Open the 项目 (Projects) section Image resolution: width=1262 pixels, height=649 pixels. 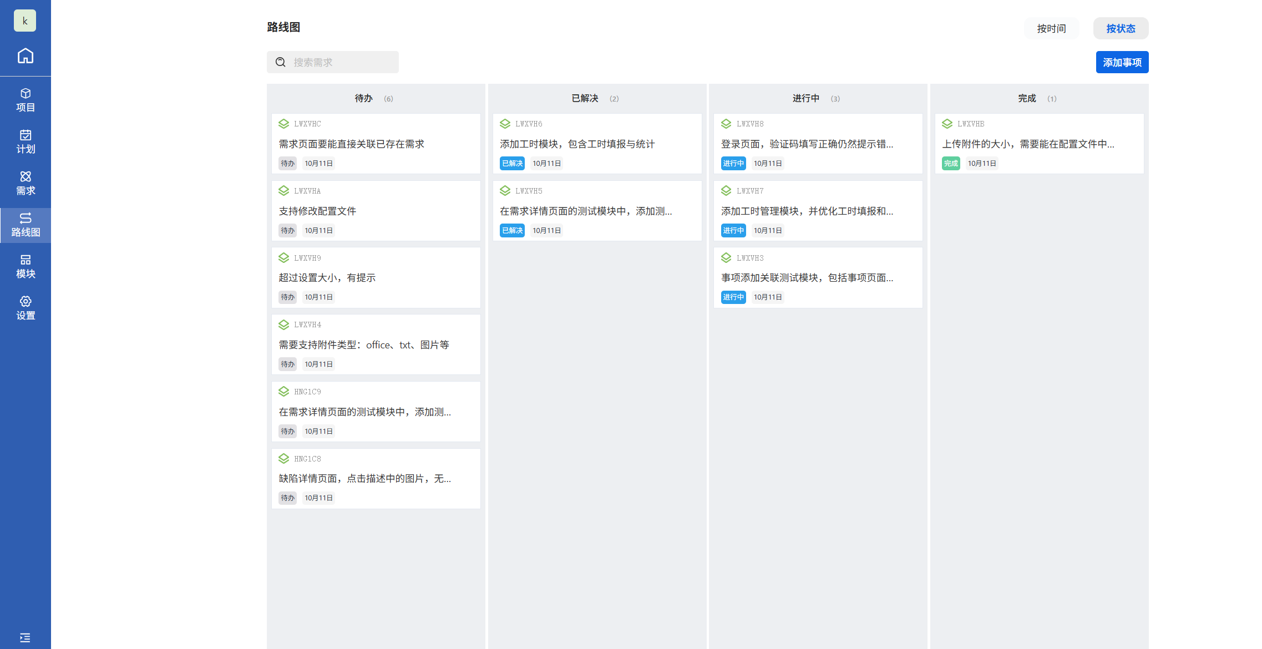26,100
